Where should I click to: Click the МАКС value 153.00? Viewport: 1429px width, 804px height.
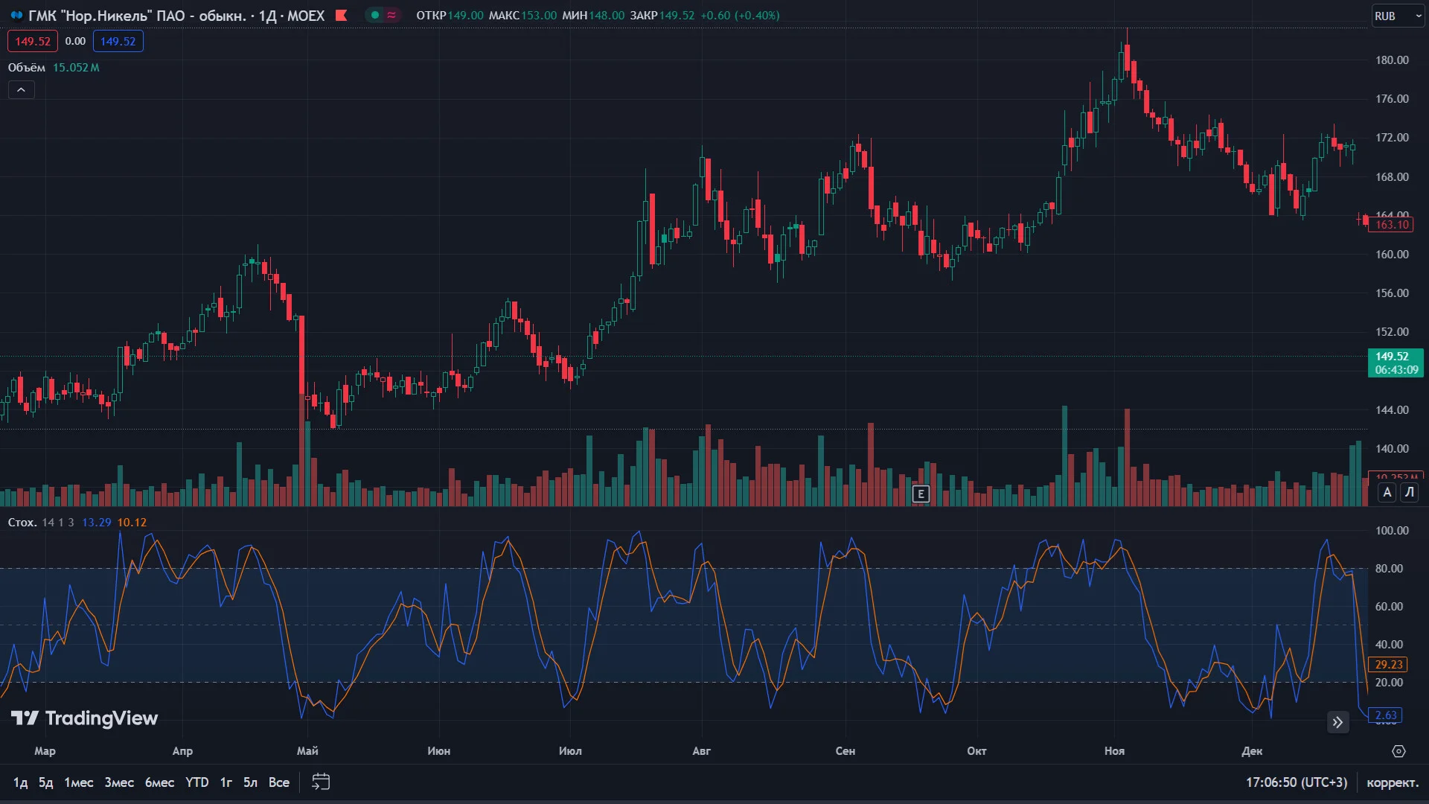coord(539,16)
